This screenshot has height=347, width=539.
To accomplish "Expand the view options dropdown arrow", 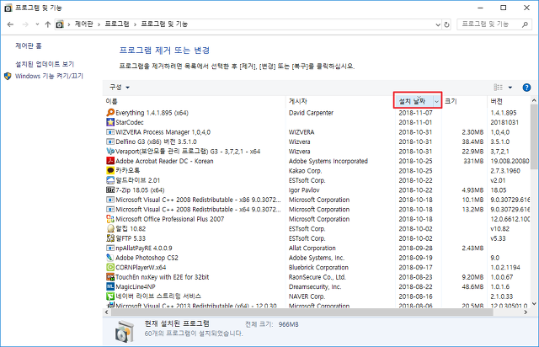I will 510,88.
